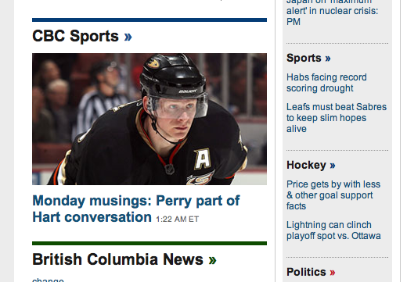Click the green chevron beside British Columbia News
This screenshot has width=407, height=282.
(212, 260)
